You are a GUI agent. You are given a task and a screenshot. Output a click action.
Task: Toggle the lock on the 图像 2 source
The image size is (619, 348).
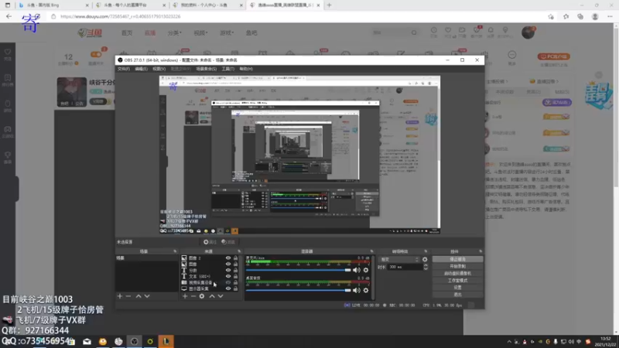coord(236,258)
